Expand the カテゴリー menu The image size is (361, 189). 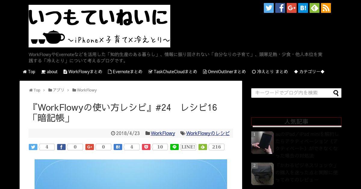pos(309,72)
